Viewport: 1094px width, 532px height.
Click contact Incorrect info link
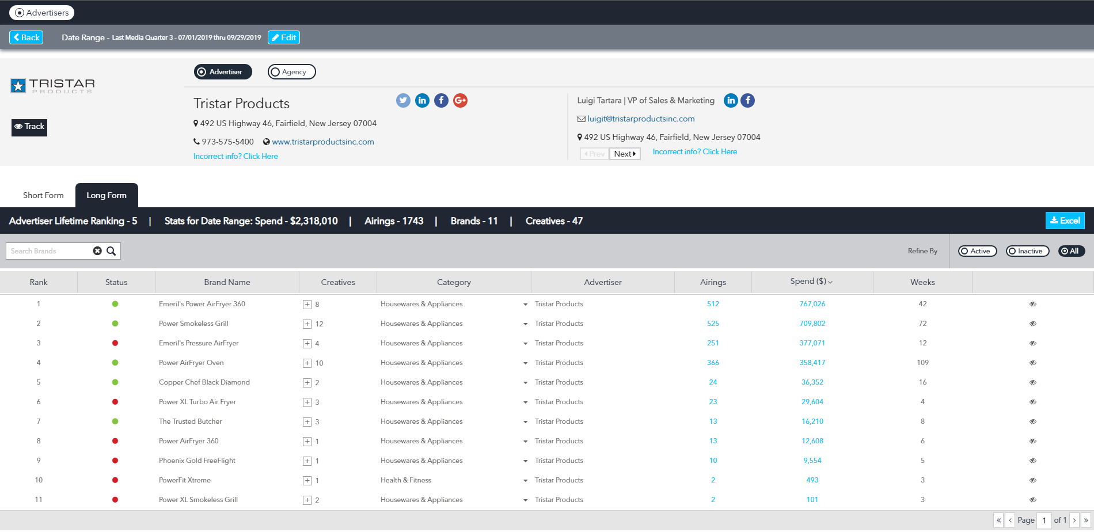695,151
